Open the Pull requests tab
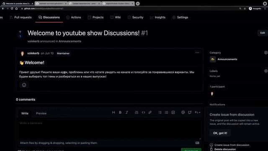Viewport: 268px width, 151px height. 21,17
